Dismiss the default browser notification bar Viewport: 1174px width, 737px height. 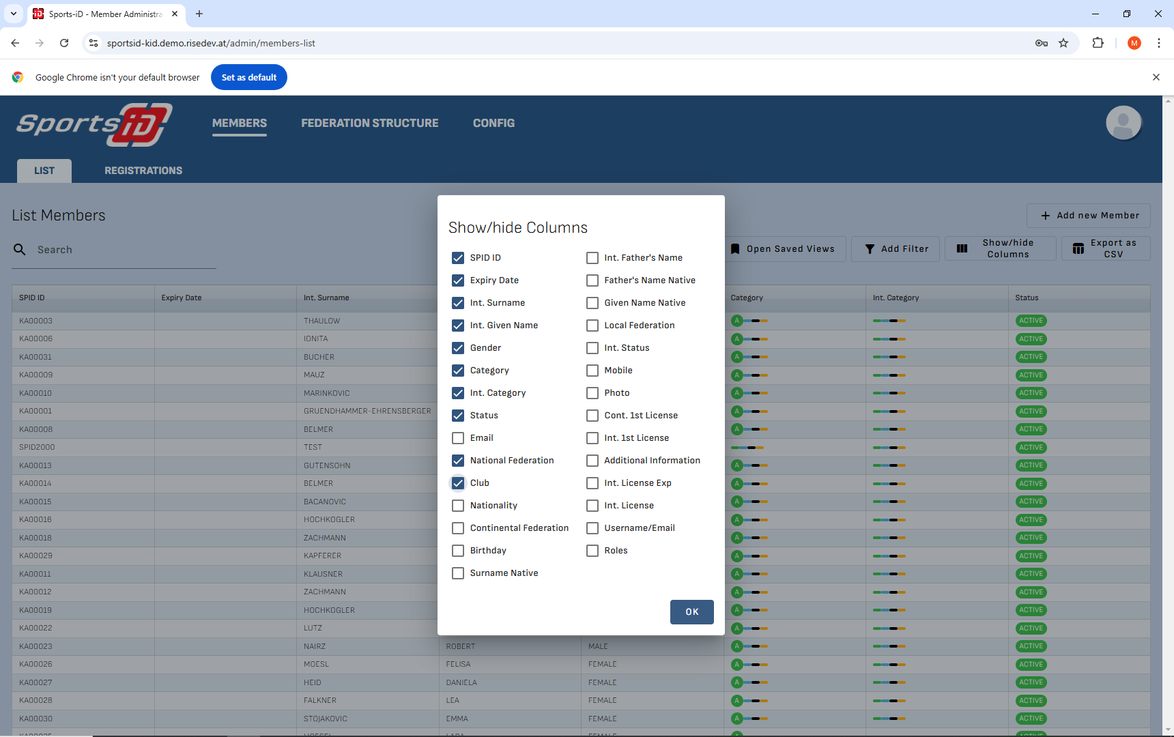[1156, 77]
